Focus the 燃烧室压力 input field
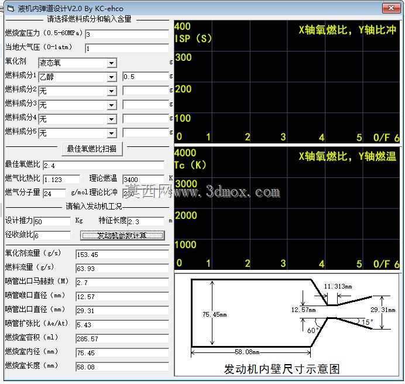Viewport: 405px width, 384px height. click(127, 35)
